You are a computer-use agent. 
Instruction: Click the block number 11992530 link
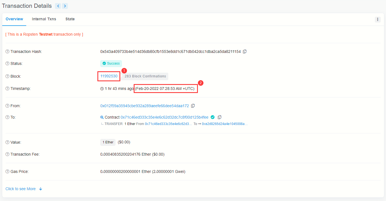coord(109,76)
